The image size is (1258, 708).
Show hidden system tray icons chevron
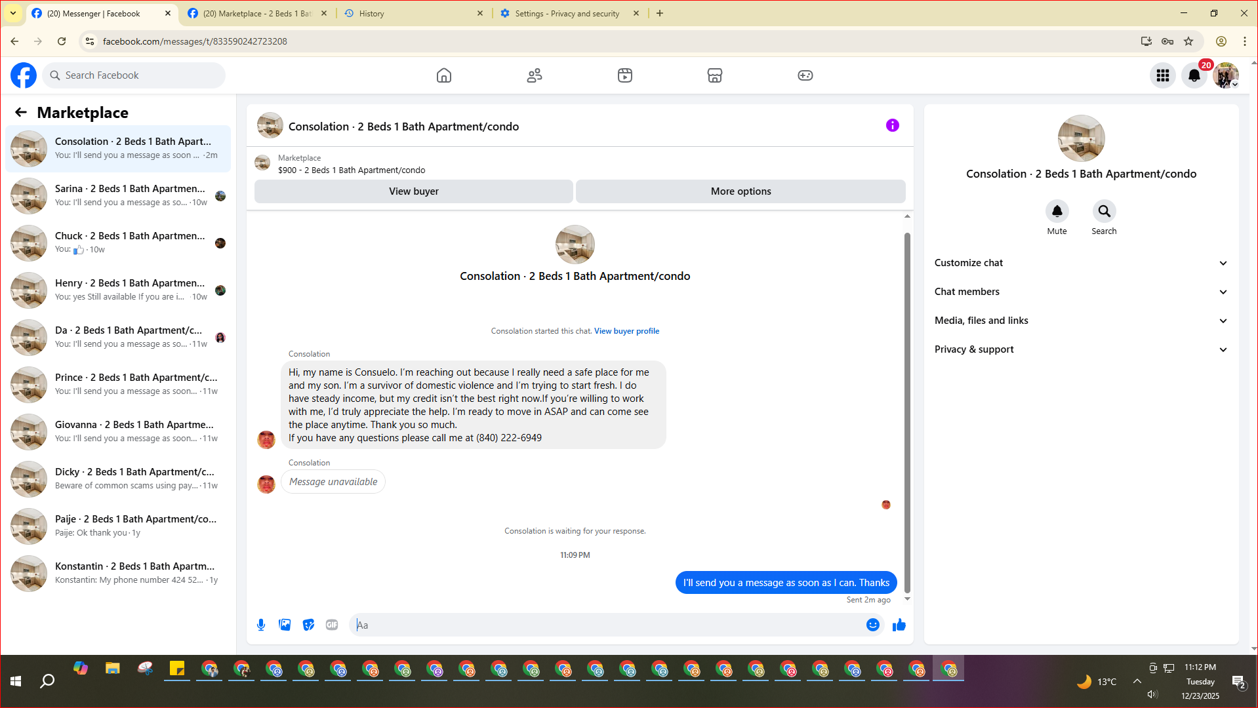point(1137,681)
